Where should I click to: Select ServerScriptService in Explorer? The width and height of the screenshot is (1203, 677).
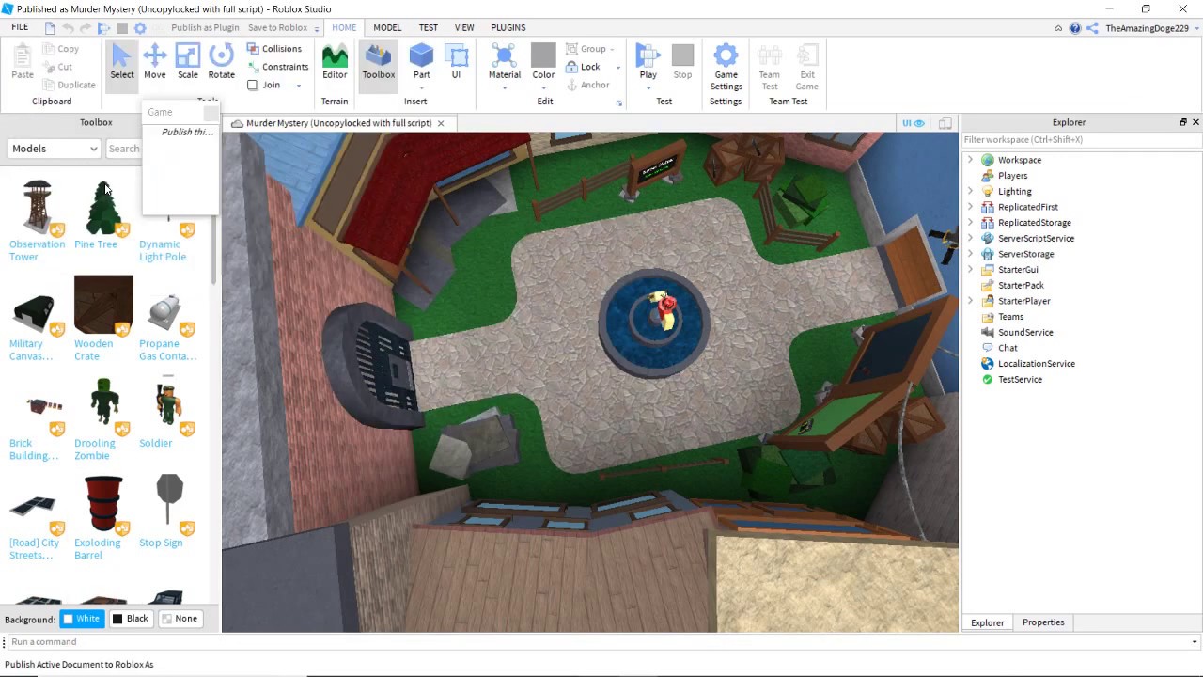pos(1036,238)
